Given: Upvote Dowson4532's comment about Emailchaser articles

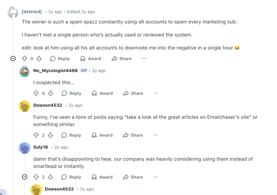Looking at the screenshot, I should click(36, 135).
